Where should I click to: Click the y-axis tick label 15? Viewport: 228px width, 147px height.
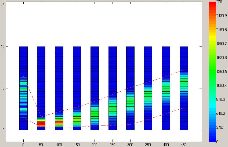(x=2, y=5)
